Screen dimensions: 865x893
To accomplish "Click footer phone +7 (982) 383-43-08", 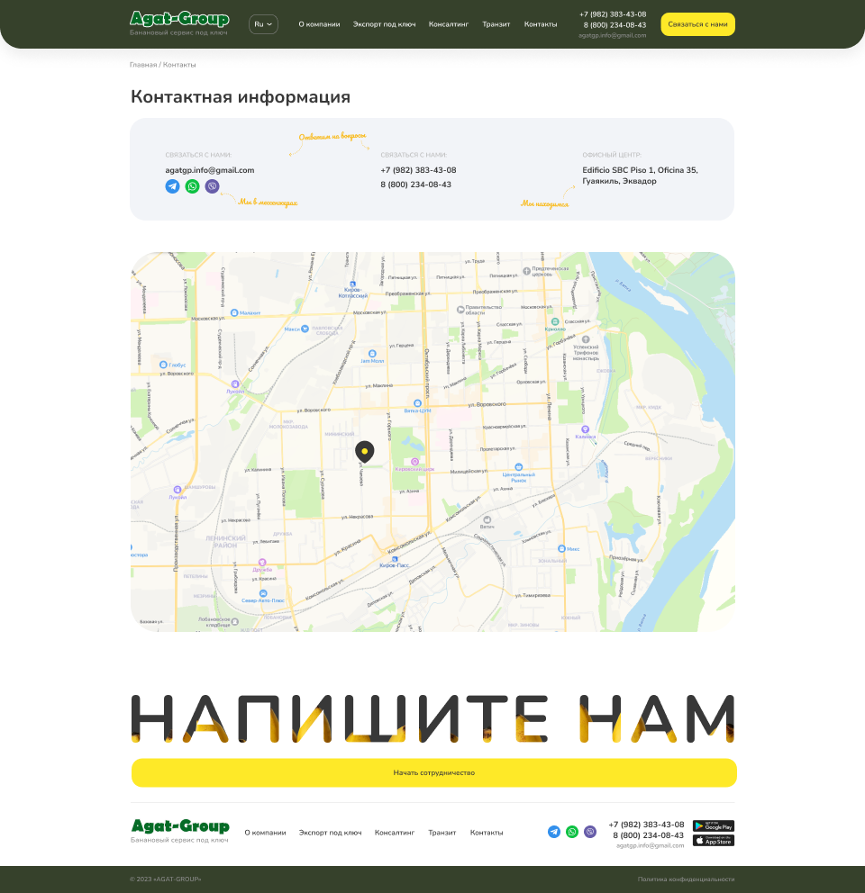I will click(x=646, y=825).
